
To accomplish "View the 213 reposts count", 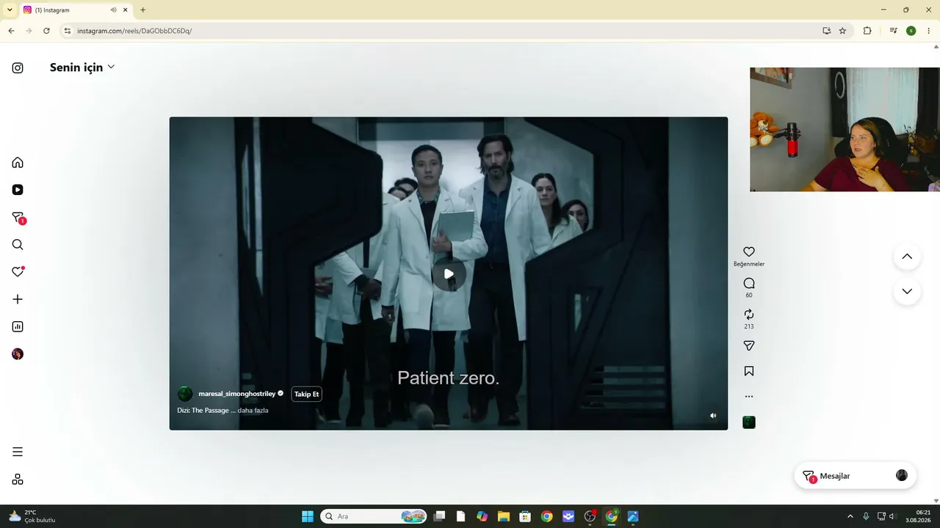I will tap(749, 326).
